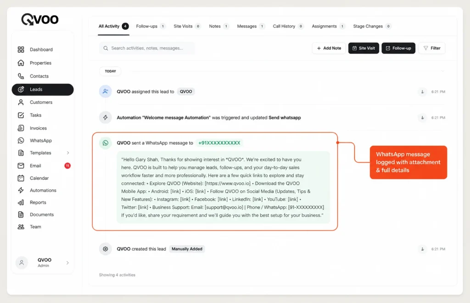Click the Properties house icon

tap(21, 63)
